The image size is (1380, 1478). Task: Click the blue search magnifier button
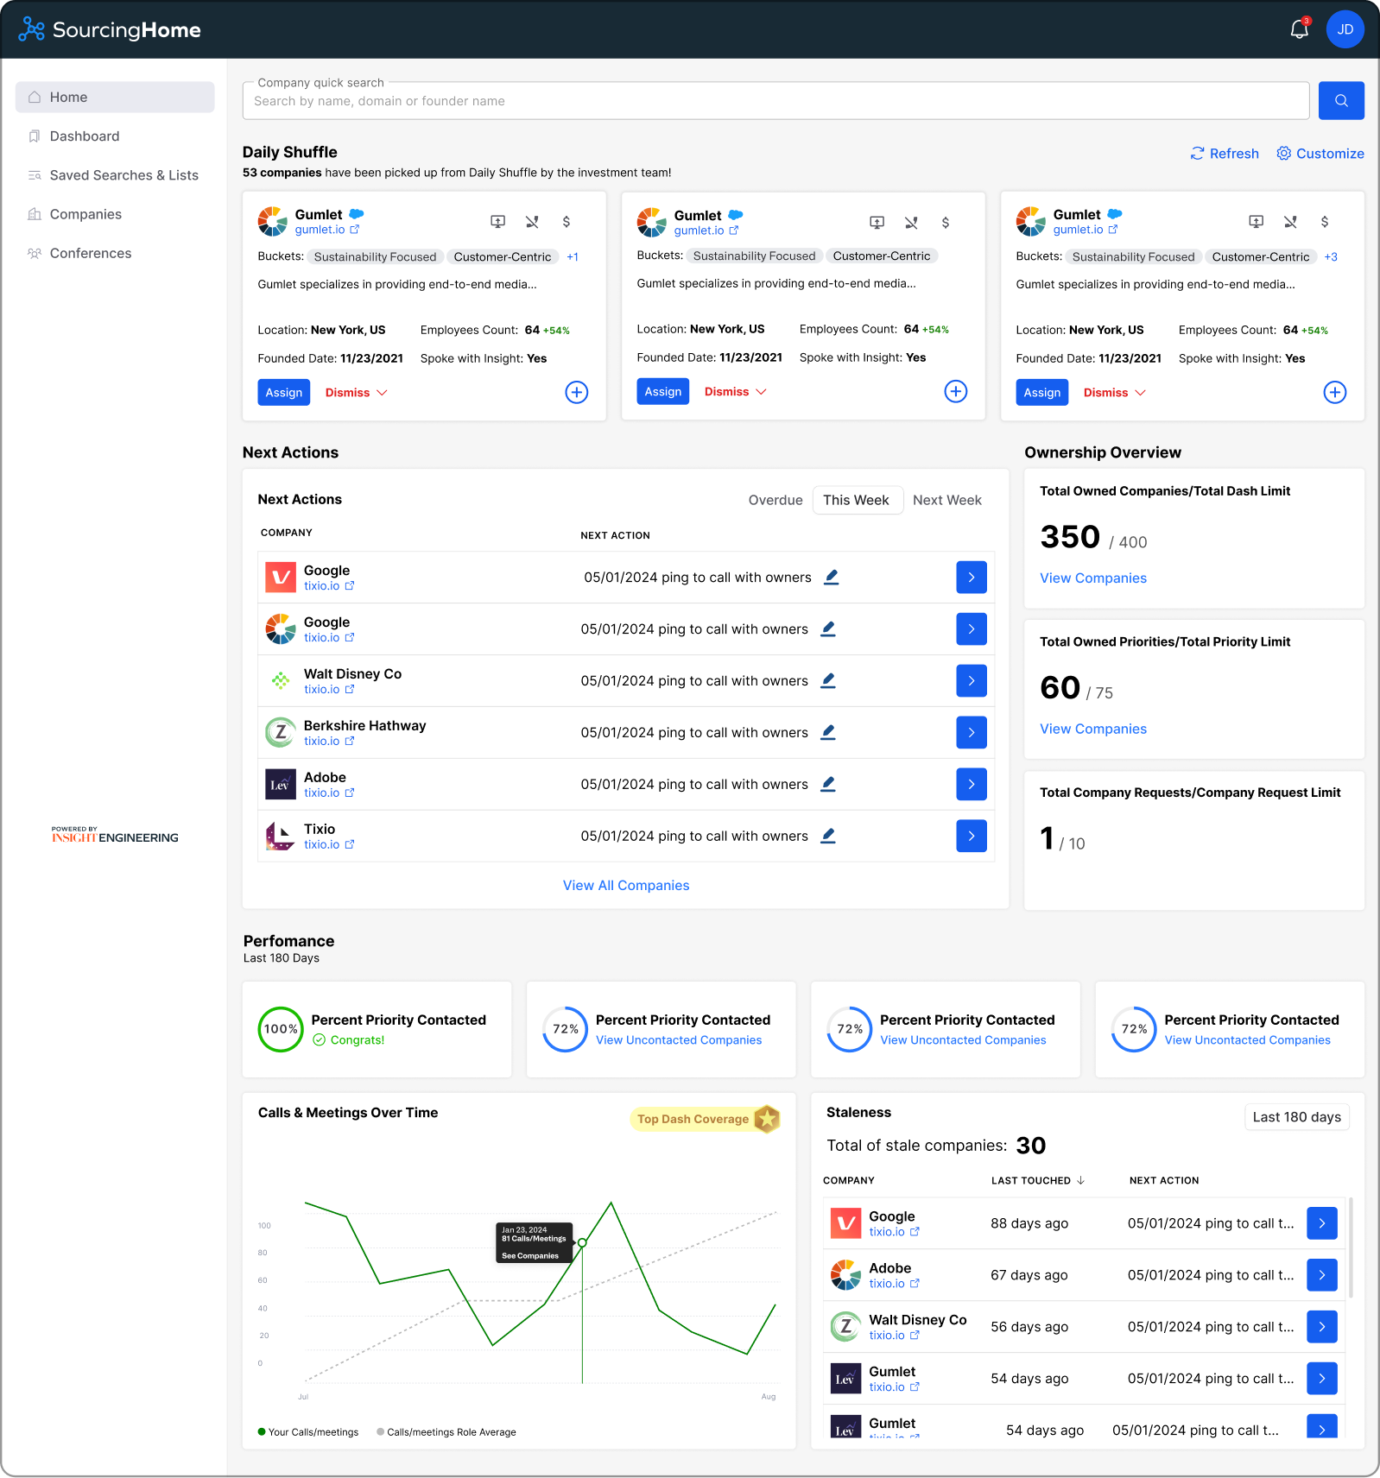click(x=1340, y=101)
